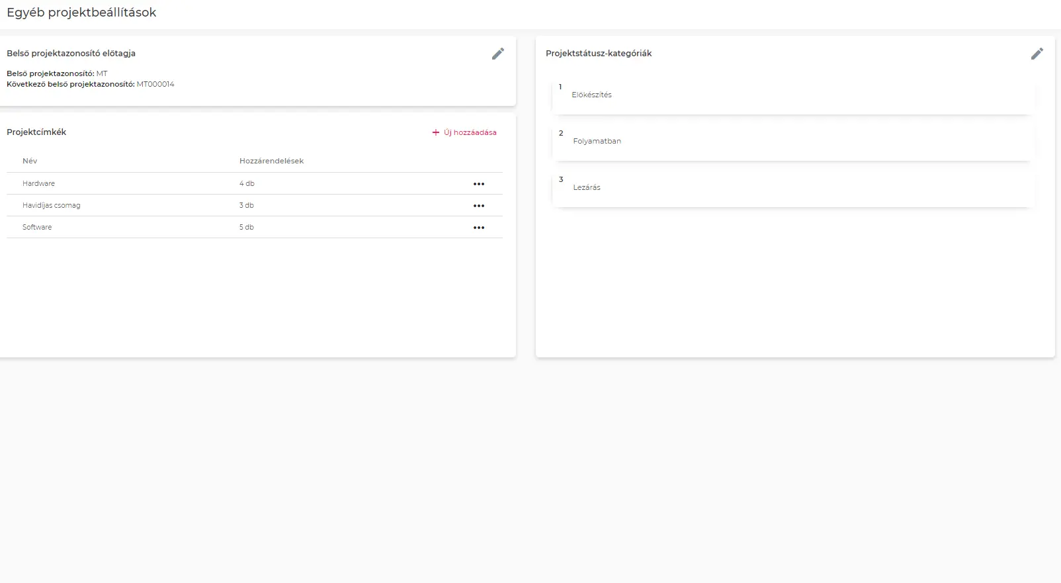Click the Projektstátusz-kategóriák edit pencil icon
The width and height of the screenshot is (1061, 583).
[1037, 54]
